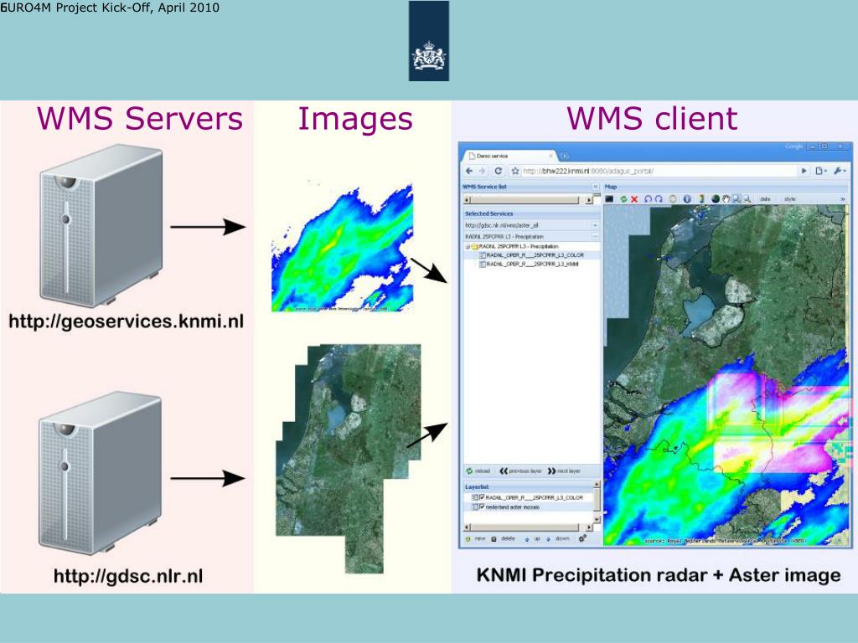
Task: Bookmark the page with the star icon
Action: click(515, 171)
